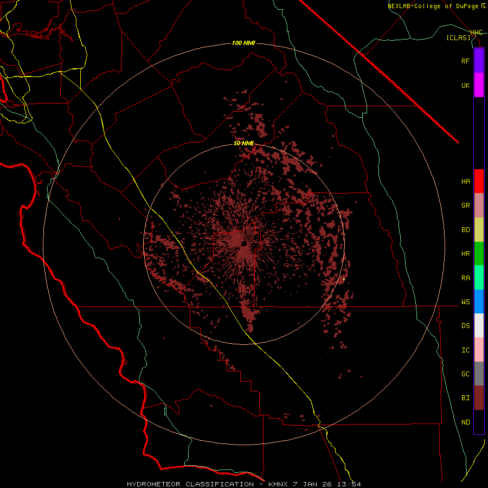The width and height of the screenshot is (488, 488).
Task: Click the IC legend label
Action: pos(465,350)
